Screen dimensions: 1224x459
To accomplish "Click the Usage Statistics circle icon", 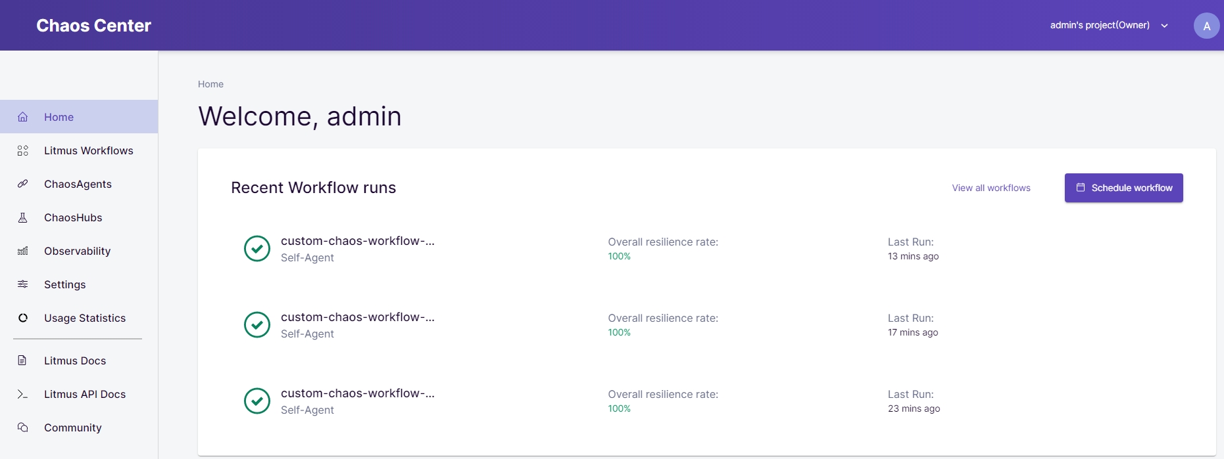I will (23, 318).
